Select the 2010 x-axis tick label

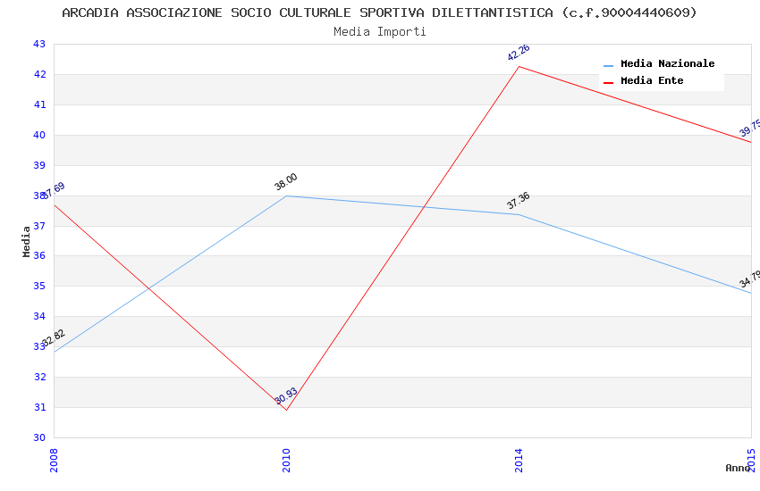click(x=286, y=460)
